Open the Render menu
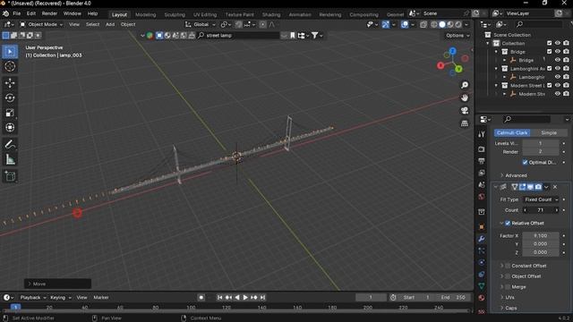This screenshot has width=573, height=322. [49, 13]
